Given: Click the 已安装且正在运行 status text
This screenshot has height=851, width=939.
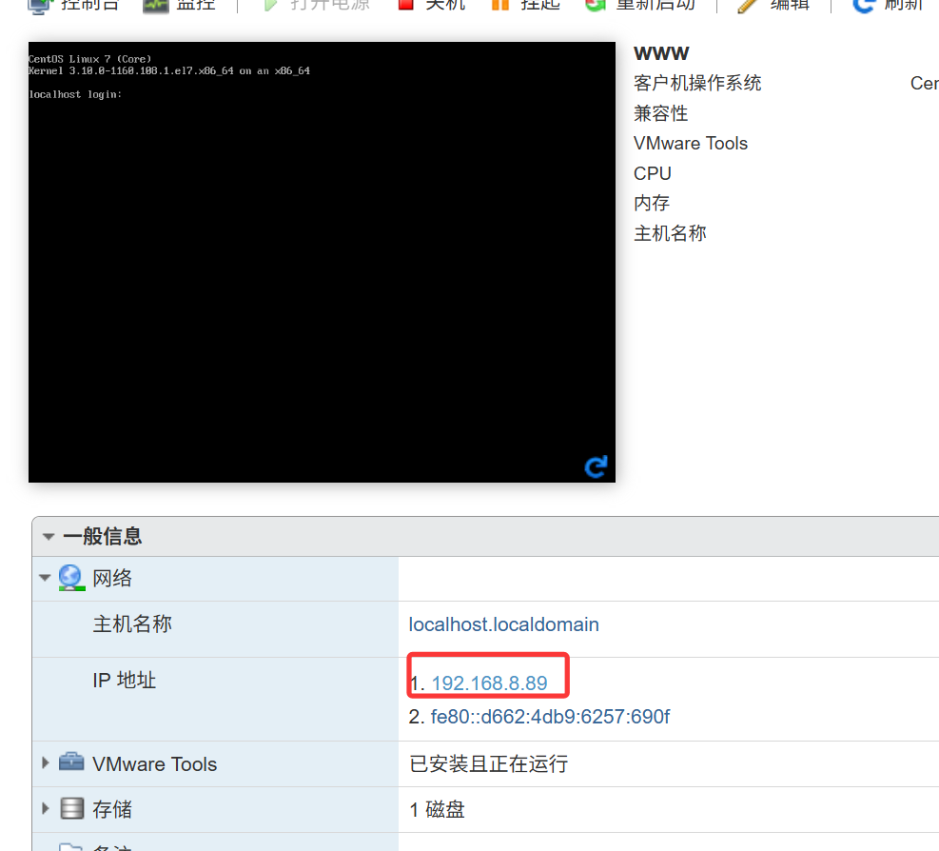Looking at the screenshot, I should click(489, 764).
